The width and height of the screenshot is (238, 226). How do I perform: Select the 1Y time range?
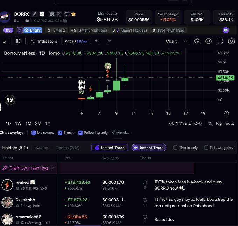click(48, 124)
